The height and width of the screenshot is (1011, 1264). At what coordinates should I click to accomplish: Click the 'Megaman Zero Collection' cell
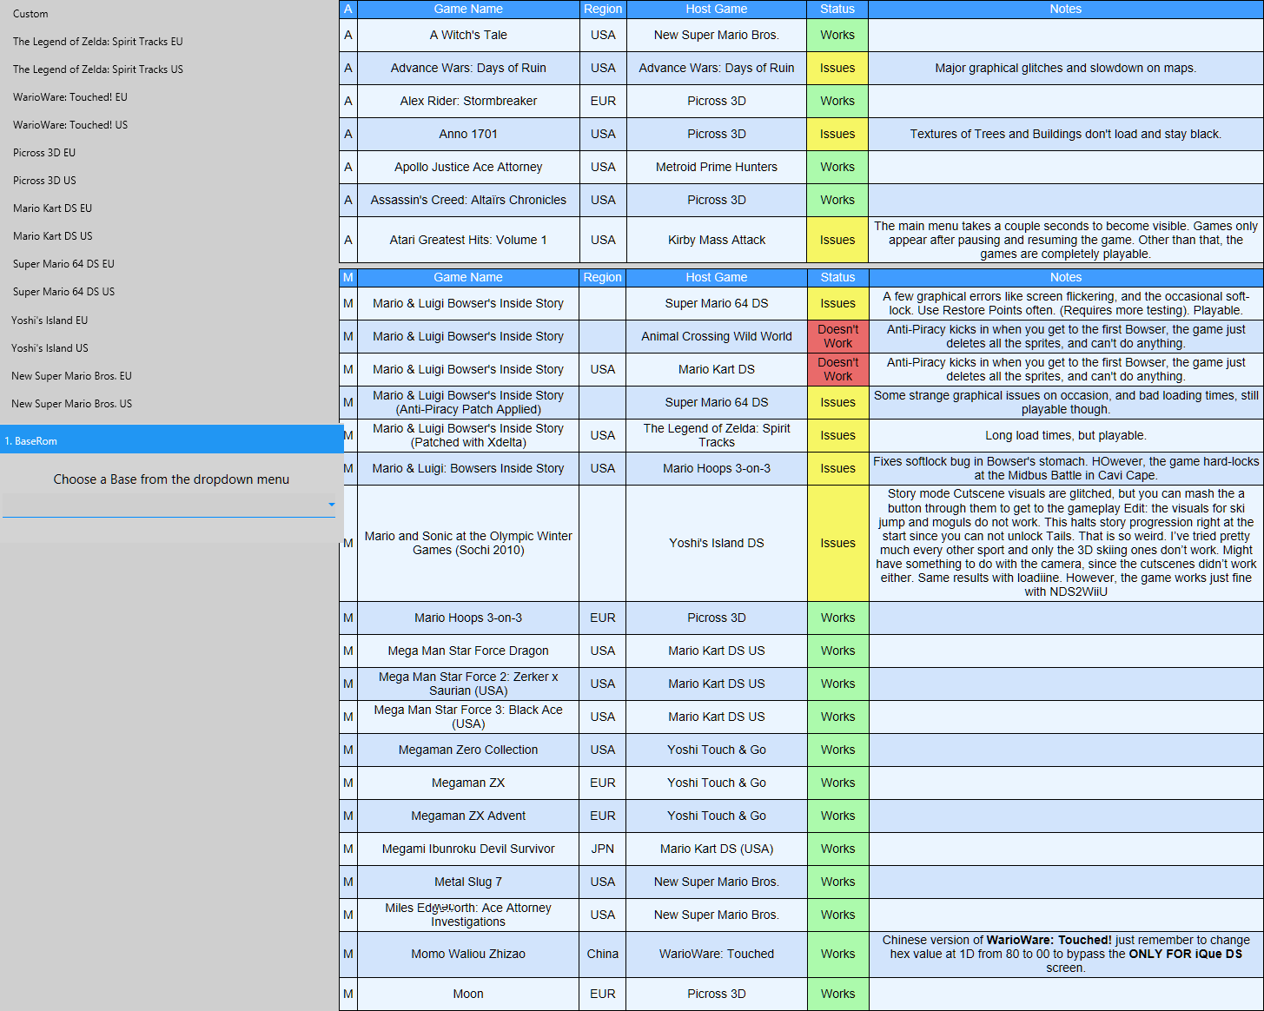click(468, 750)
